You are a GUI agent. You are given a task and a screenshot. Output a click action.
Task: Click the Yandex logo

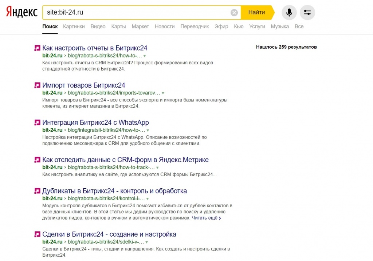(x=22, y=12)
